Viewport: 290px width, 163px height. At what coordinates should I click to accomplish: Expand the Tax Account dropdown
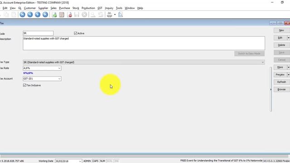coord(59,79)
